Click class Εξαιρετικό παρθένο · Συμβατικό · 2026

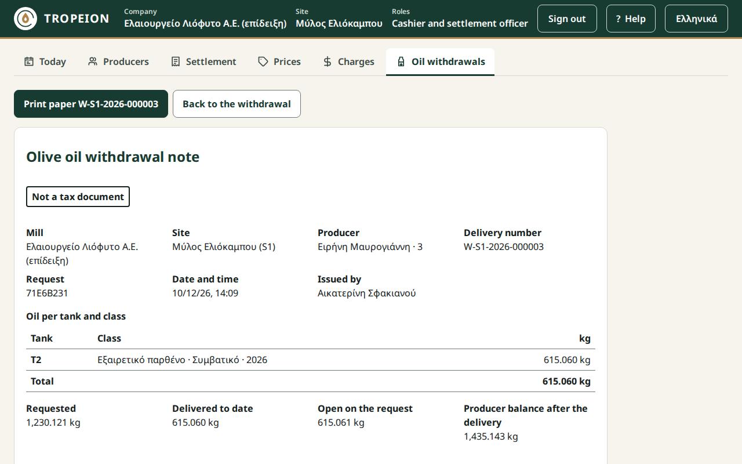[x=182, y=360]
